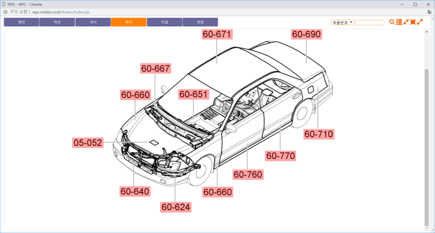The height and width of the screenshot is (233, 435).
Task: Open part group 60-760 label
Action: (x=248, y=175)
